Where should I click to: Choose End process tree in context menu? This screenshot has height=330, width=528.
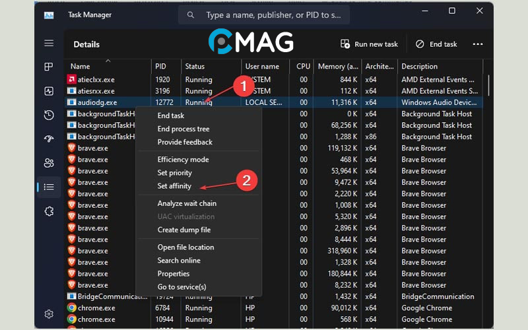click(183, 129)
